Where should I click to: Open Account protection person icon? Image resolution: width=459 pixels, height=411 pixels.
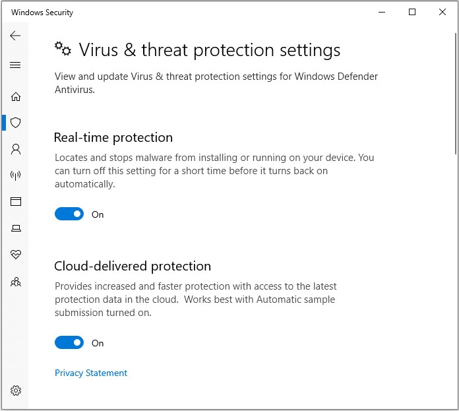(x=16, y=149)
